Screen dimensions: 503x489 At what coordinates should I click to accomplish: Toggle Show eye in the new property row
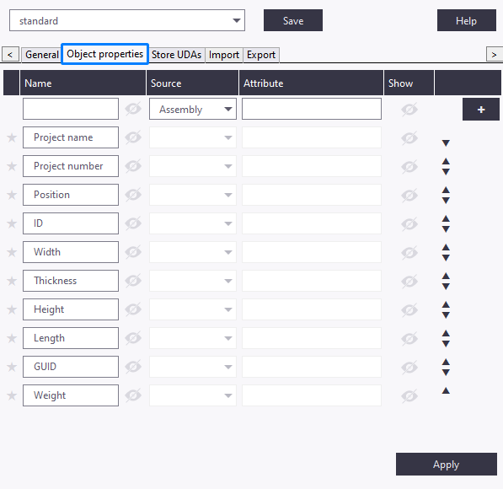coord(409,110)
